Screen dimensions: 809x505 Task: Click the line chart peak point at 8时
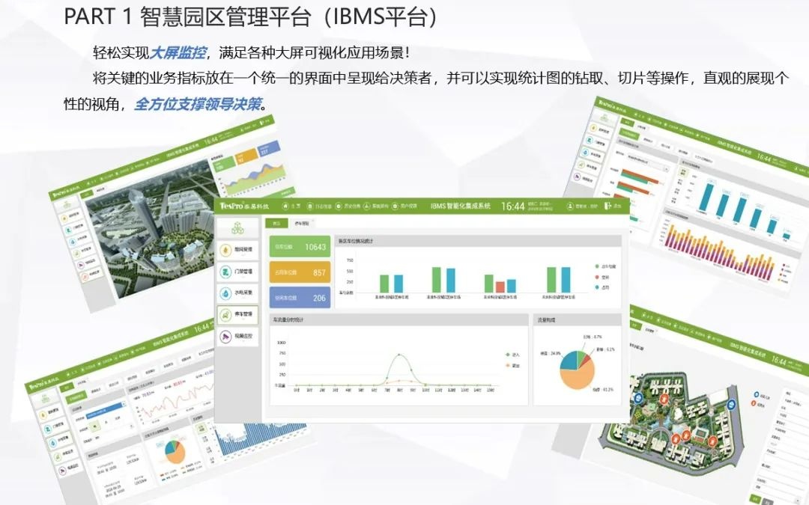point(399,355)
